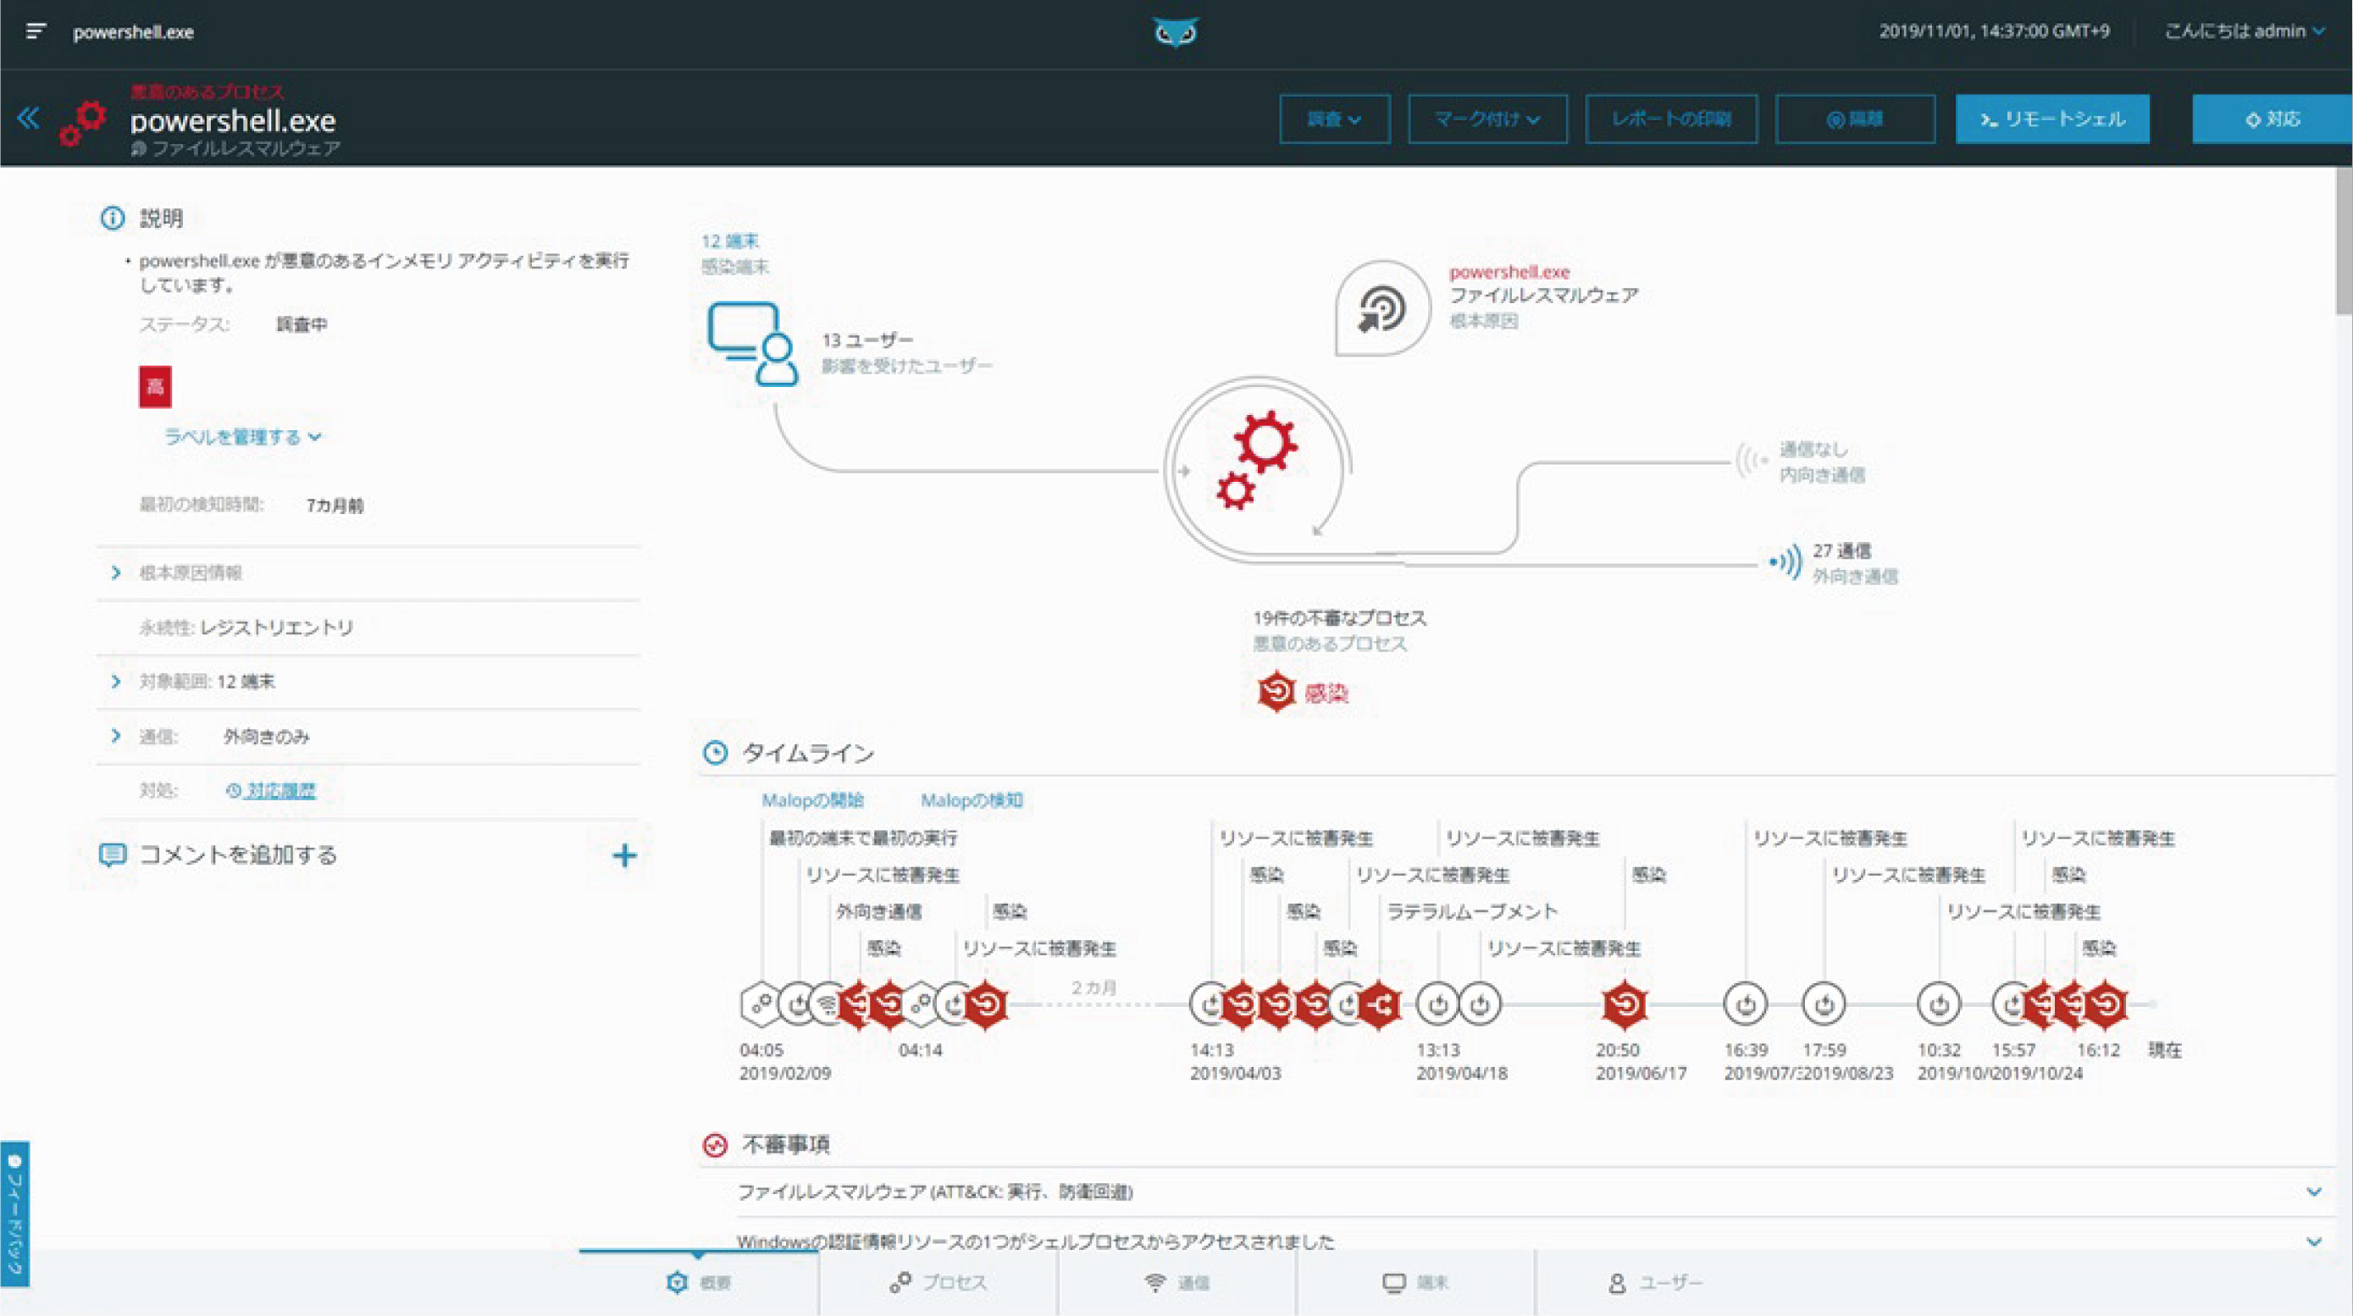Open the フィードバック side tab
Screen dimensions: 2353x1316
click(14, 1214)
